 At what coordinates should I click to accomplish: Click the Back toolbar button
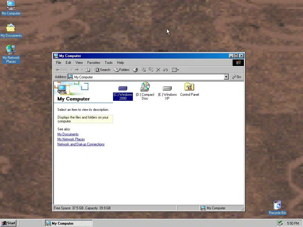pos(62,70)
